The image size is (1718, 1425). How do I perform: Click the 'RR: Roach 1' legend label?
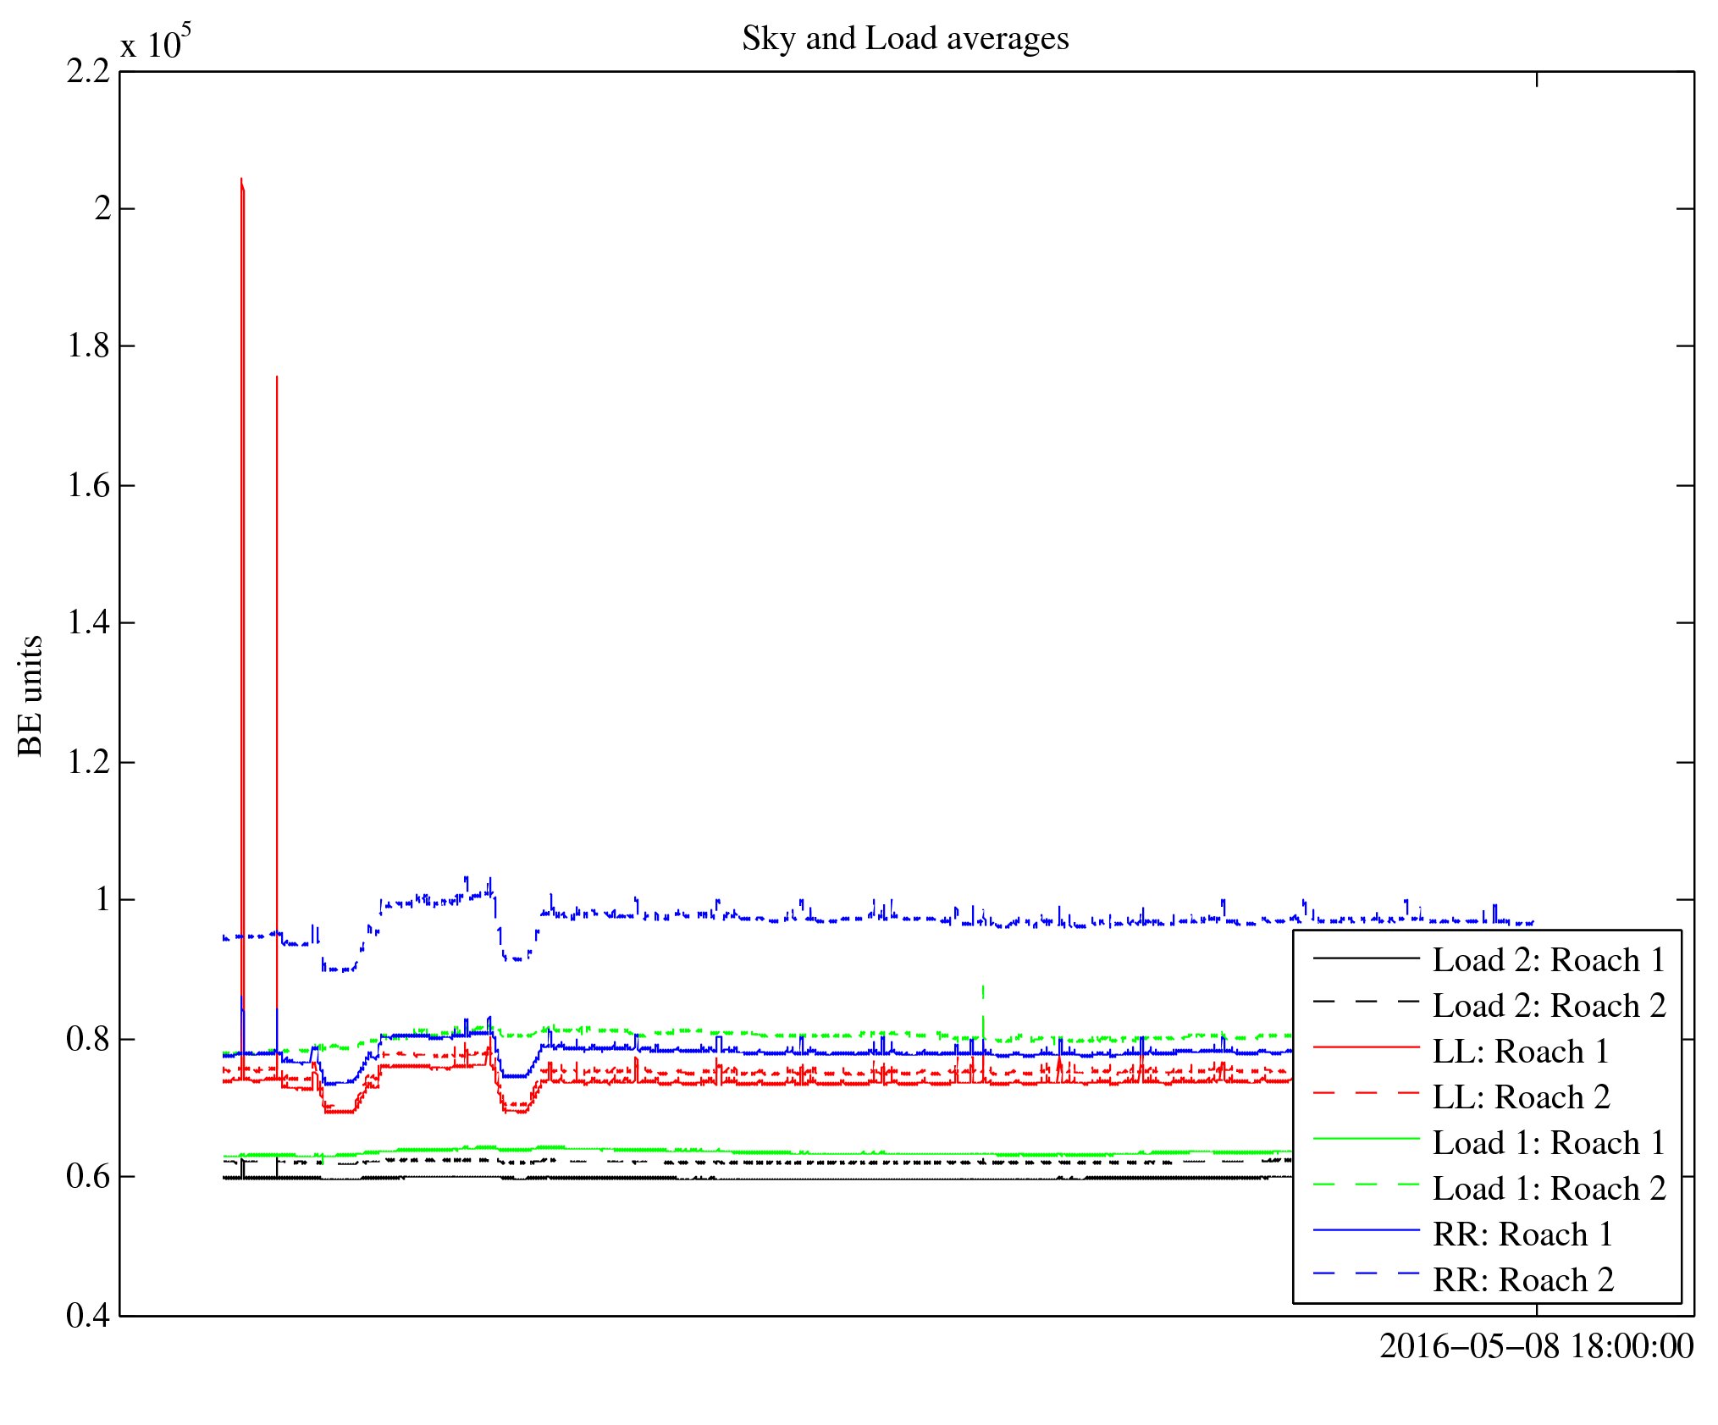(1522, 1234)
